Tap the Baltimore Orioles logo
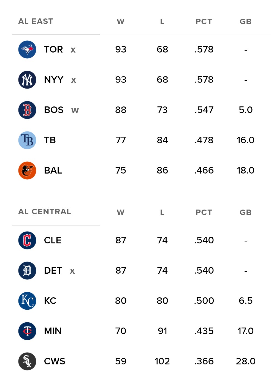Screen dimensions: 271x382 [27, 171]
